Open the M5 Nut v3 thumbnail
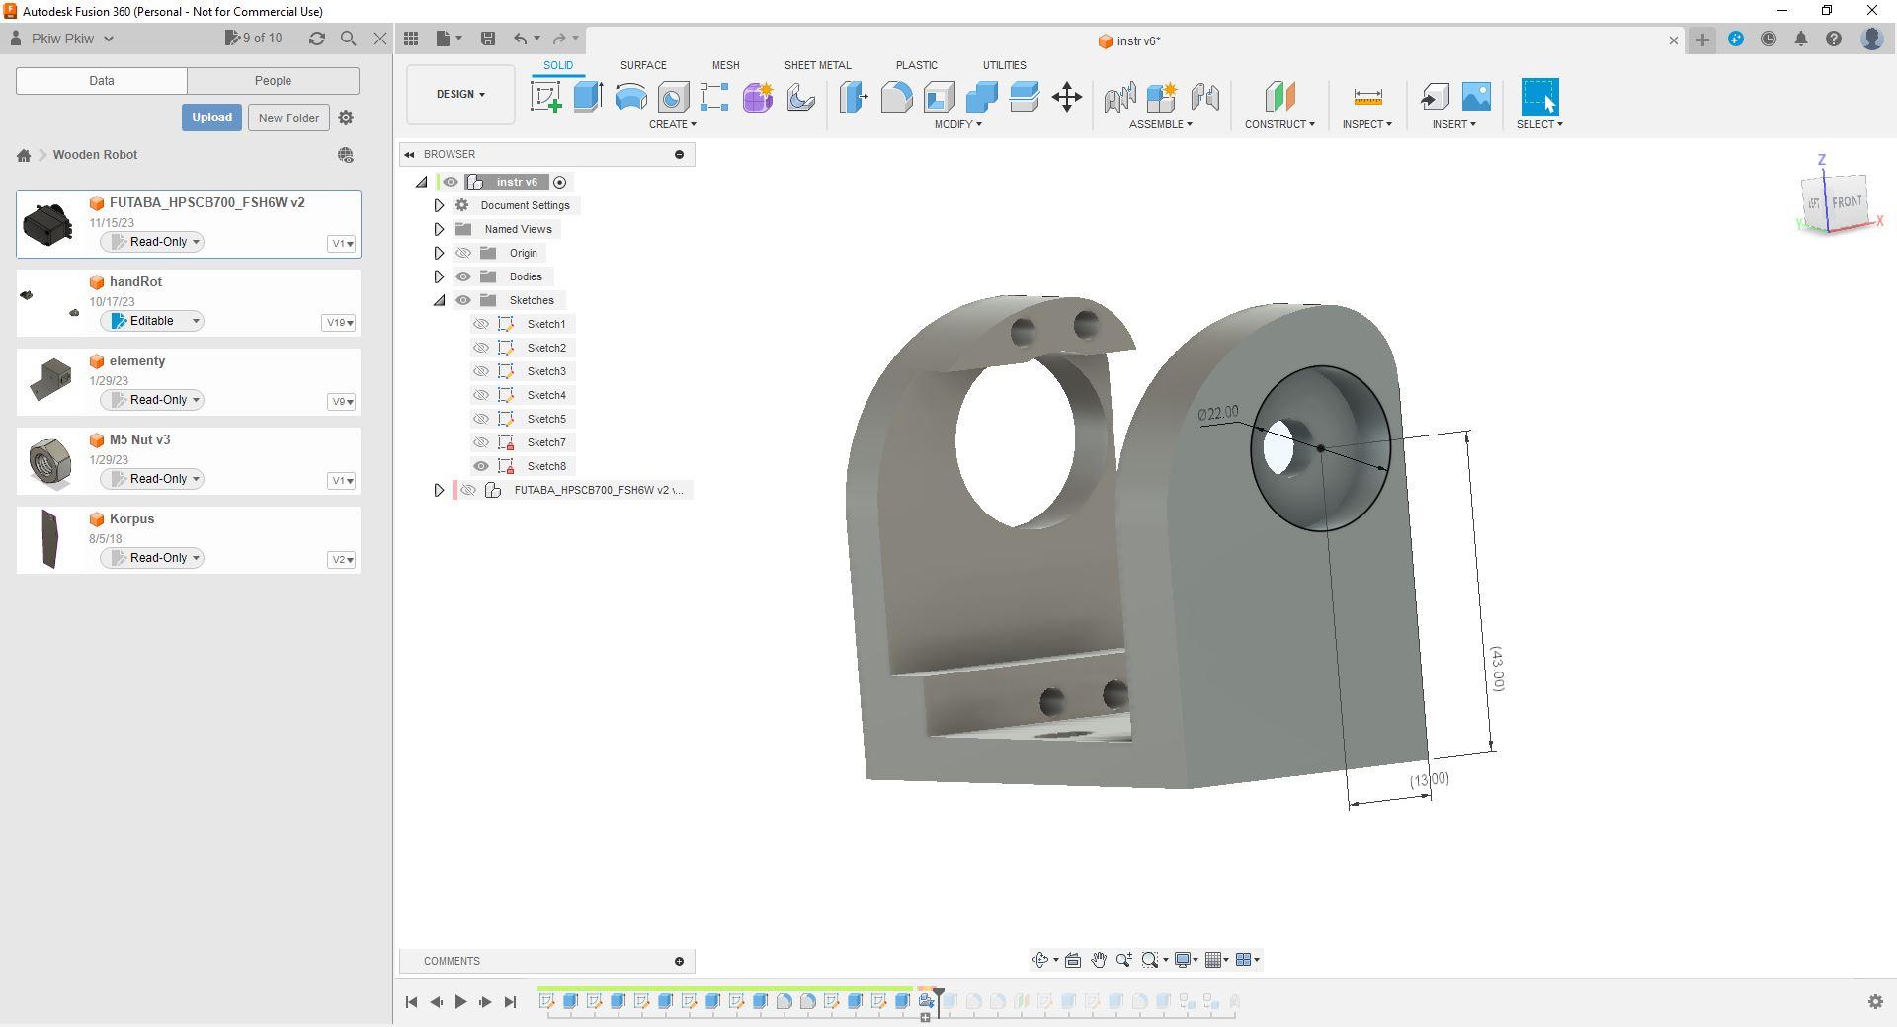This screenshot has height=1027, width=1897. tap(49, 462)
